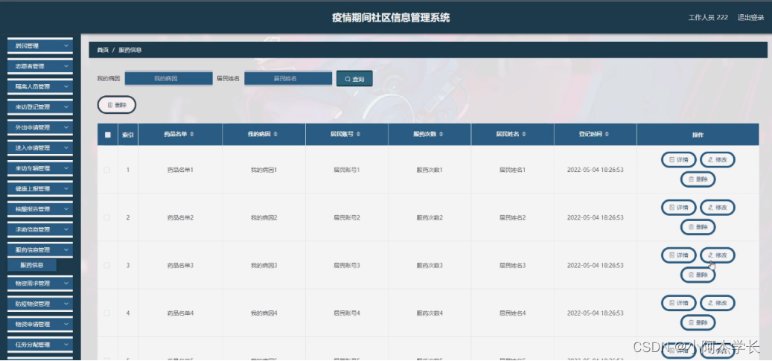Click 工作人员 222 user label
Viewport: 772px width, 361px height.
point(708,18)
